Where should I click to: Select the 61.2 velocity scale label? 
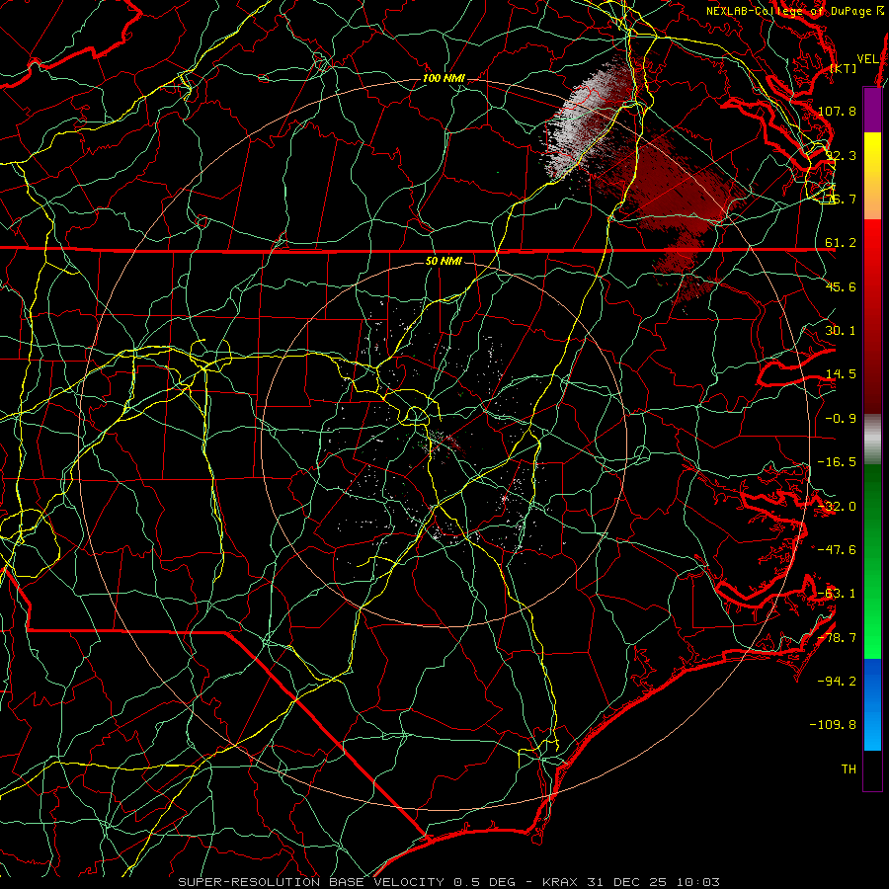pos(841,243)
